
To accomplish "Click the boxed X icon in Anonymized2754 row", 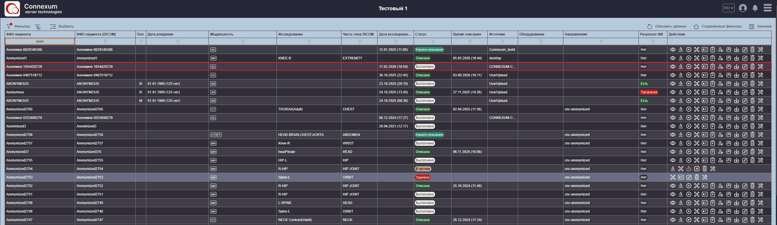I will pyautogui.click(x=696, y=169).
